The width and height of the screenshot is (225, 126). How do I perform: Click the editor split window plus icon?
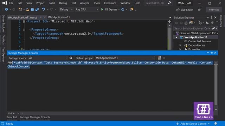click(169, 22)
